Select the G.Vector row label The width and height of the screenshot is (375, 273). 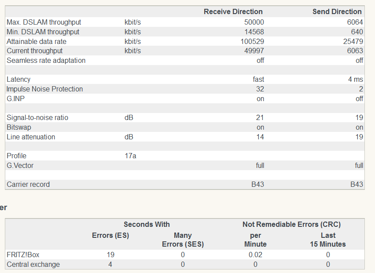pos(20,165)
